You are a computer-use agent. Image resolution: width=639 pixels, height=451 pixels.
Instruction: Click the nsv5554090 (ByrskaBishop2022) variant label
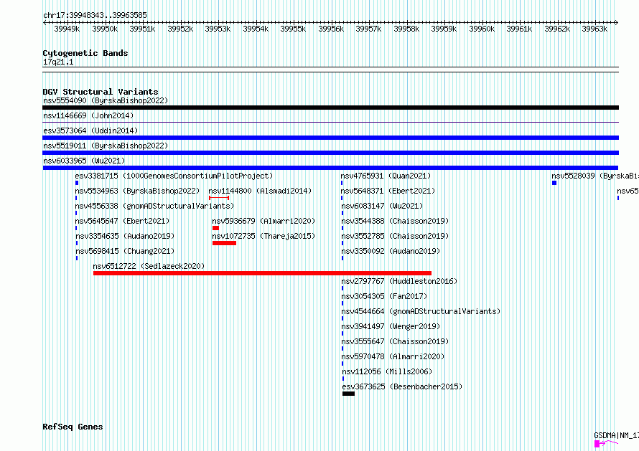click(x=106, y=100)
